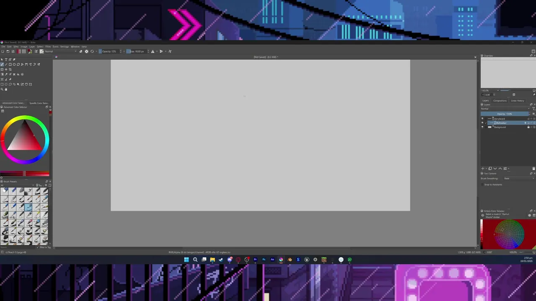
Task: Add new layer with plus button
Action: pyautogui.click(x=482, y=168)
